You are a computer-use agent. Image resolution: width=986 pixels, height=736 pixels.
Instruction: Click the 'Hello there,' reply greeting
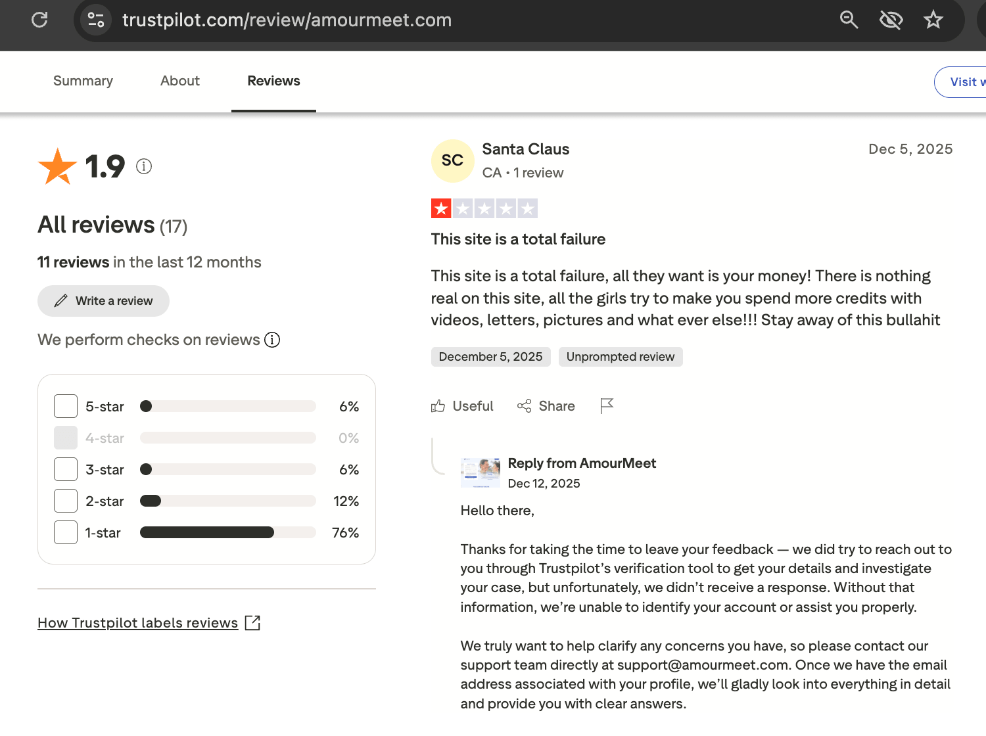tap(498, 511)
